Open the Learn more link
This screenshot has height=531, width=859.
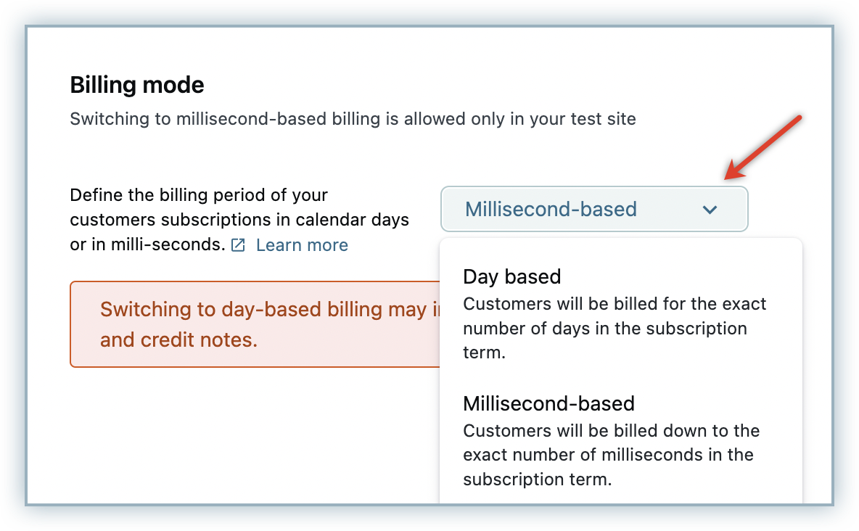(302, 246)
